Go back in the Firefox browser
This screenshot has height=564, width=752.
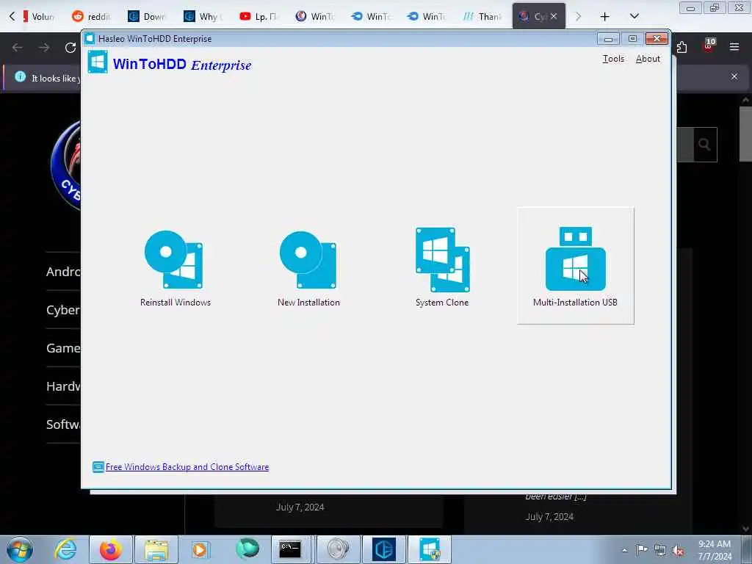[18, 48]
